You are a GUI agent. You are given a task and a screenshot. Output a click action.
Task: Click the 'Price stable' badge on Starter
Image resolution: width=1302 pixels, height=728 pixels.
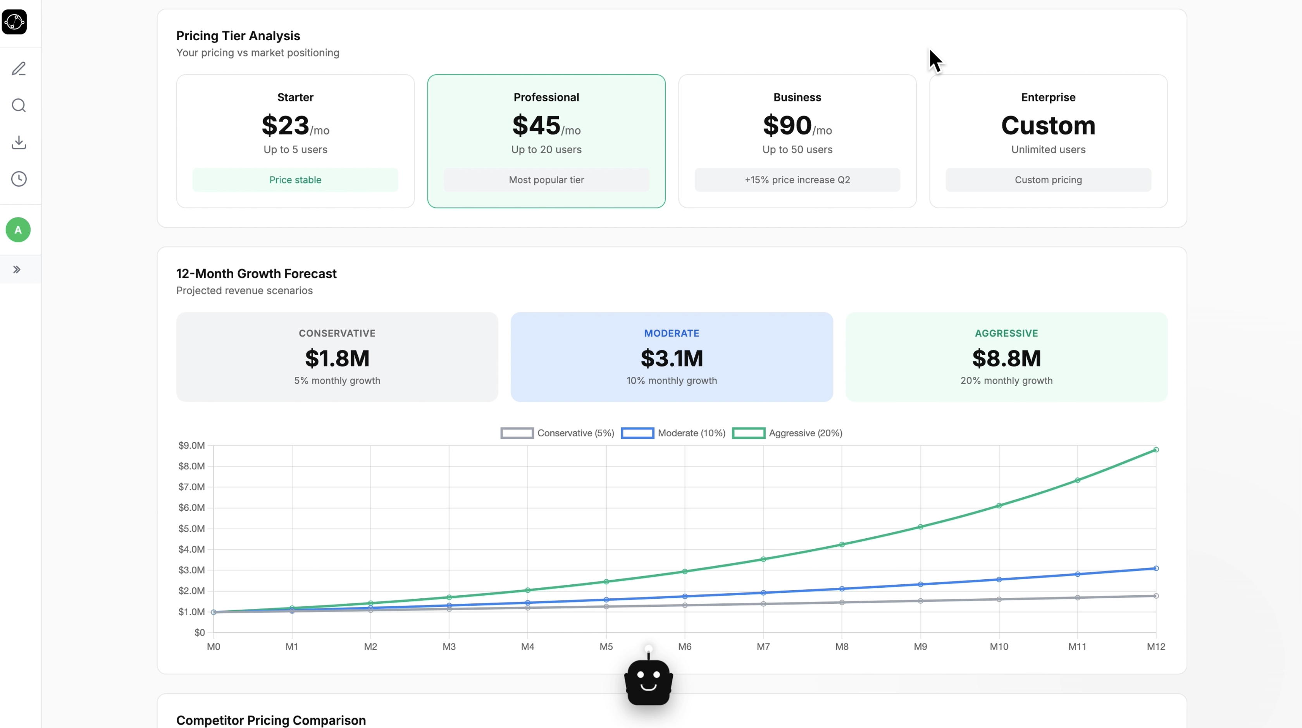click(x=295, y=180)
